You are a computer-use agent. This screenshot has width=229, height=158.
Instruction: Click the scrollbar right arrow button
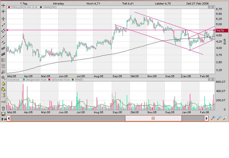(x=206, y=118)
